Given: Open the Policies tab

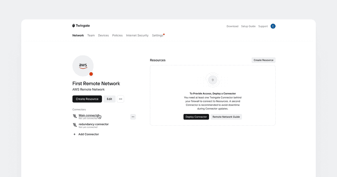Looking at the screenshot, I should click(x=118, y=35).
